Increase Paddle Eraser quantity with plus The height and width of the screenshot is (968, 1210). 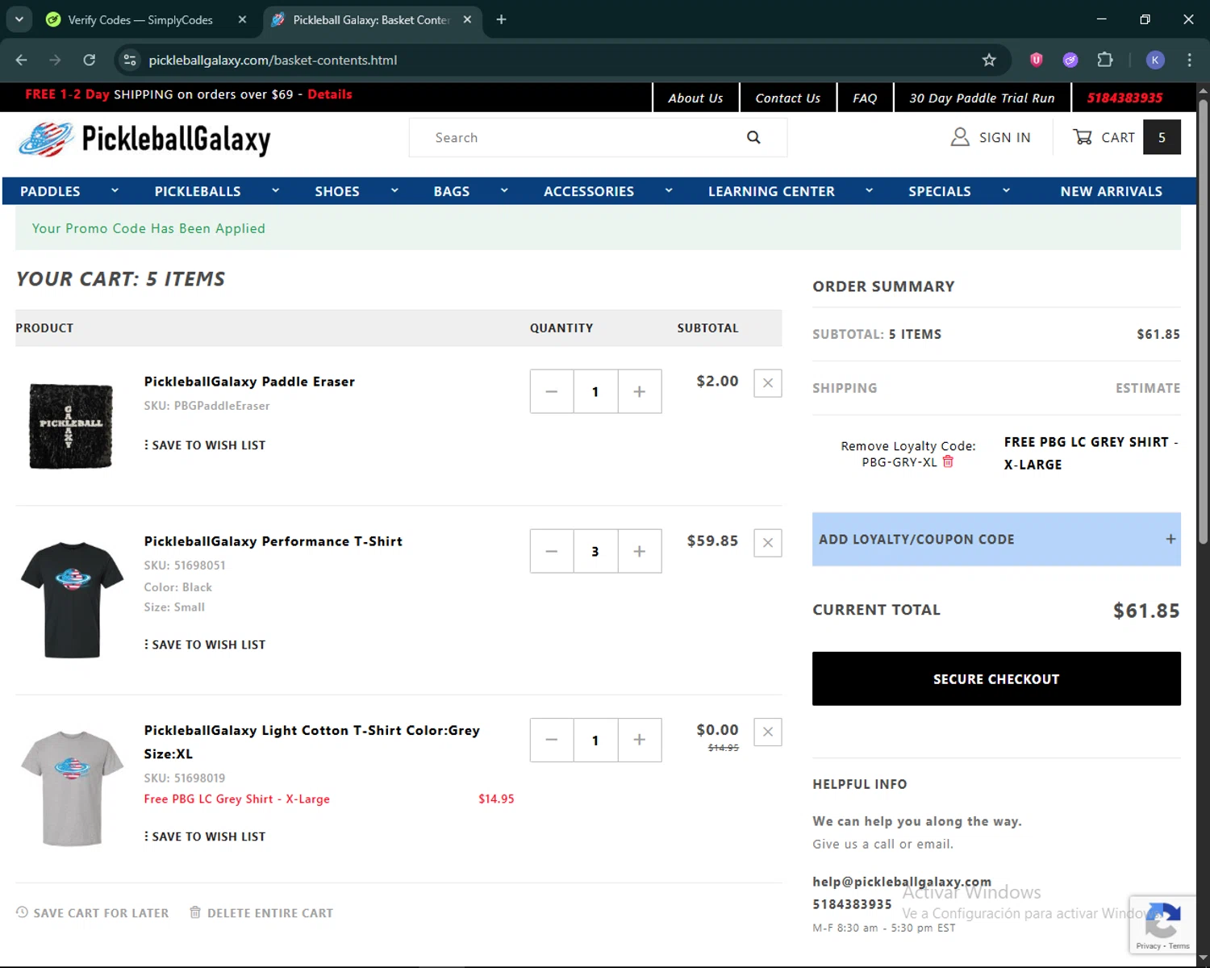pyautogui.click(x=640, y=391)
